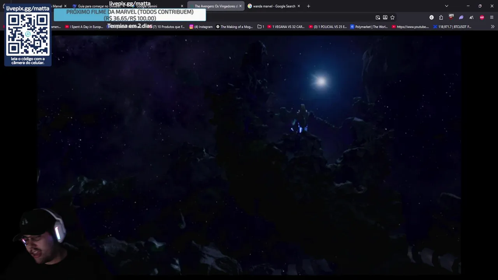Image resolution: width=498 pixels, height=280 pixels.
Task: Show more bookmarks with double chevron
Action: (493, 27)
